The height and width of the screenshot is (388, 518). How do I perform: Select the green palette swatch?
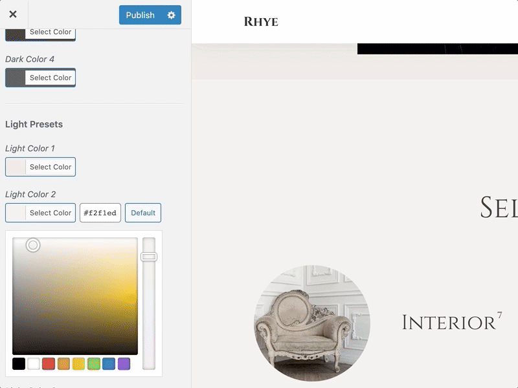pyautogui.click(x=94, y=363)
